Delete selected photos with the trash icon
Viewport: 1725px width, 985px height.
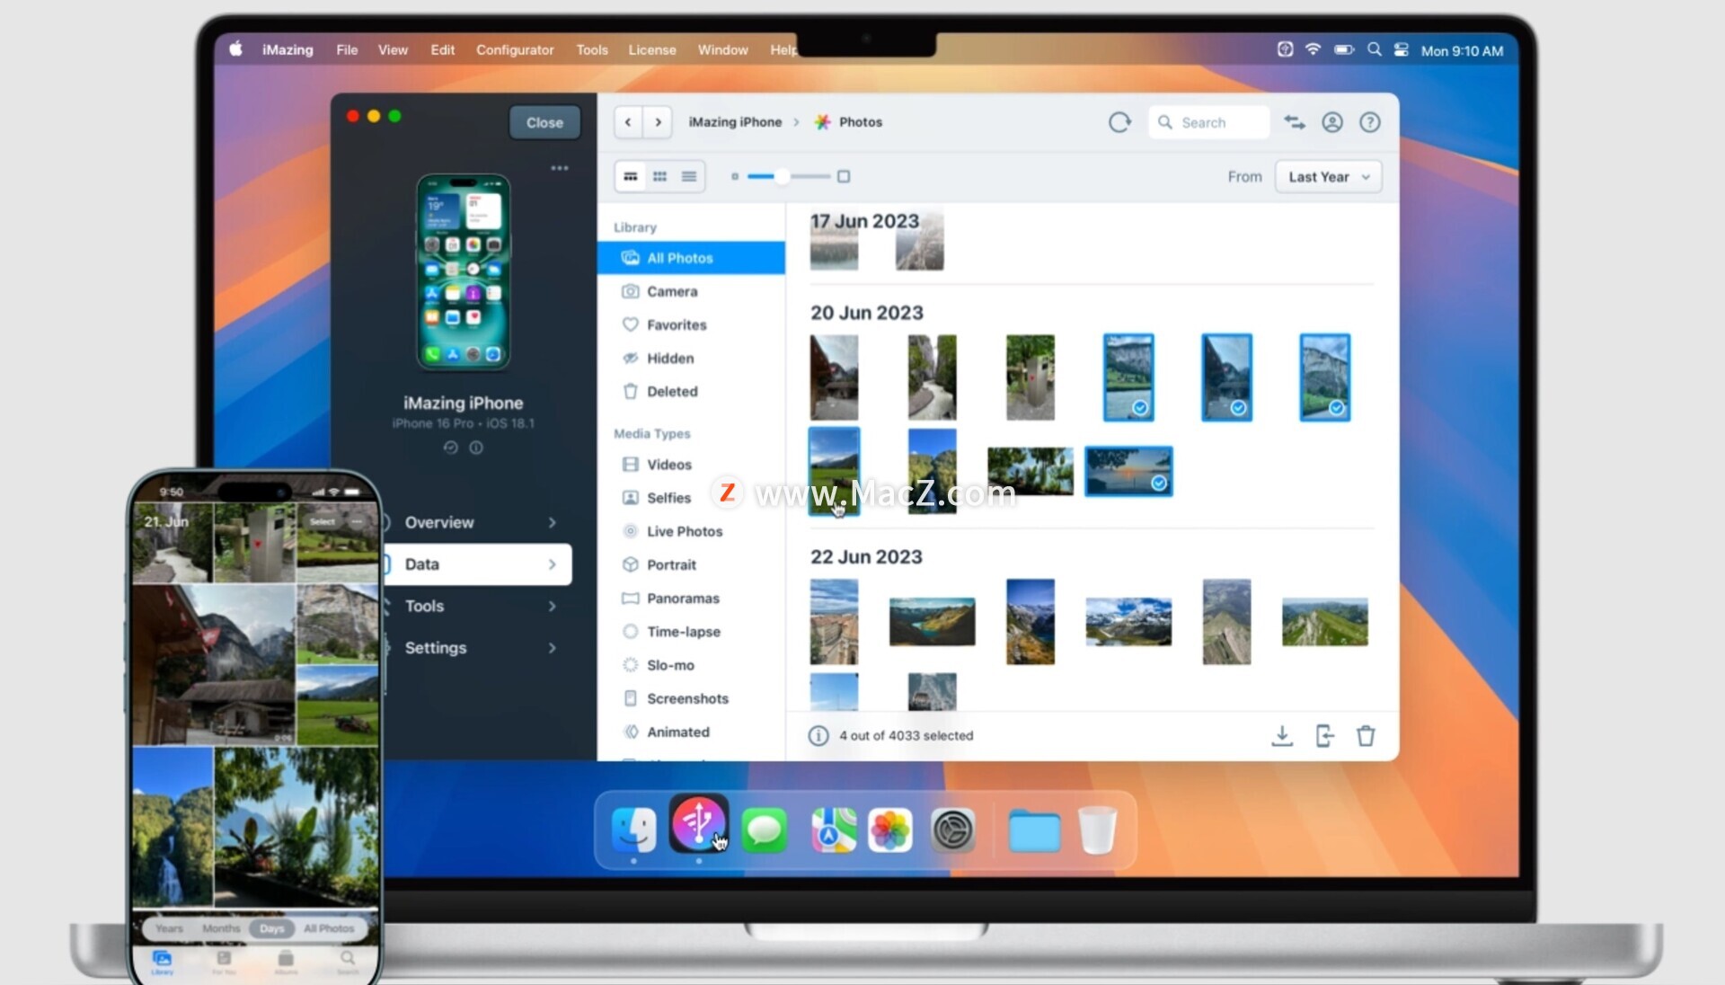coord(1366,736)
